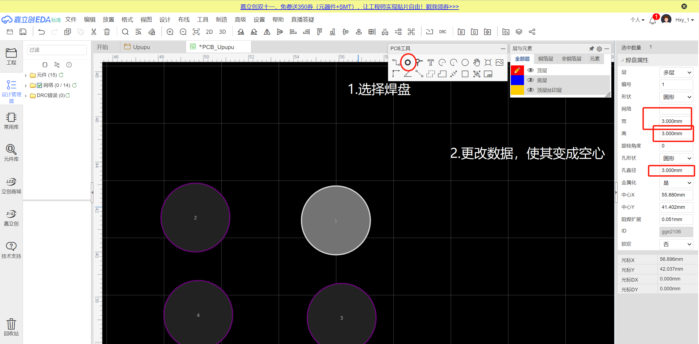Toggle the Nets (网络) checkbox in tree
The width and height of the screenshot is (699, 344).
pyautogui.click(x=39, y=85)
